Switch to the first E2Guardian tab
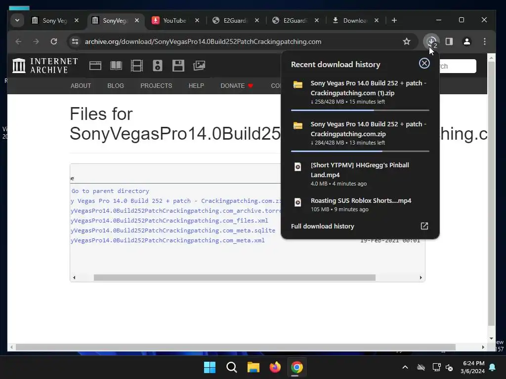 [235, 20]
